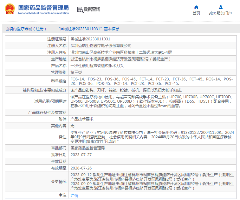Go to 首页 link
Screen dimensions: 240x200
click(196, 13)
